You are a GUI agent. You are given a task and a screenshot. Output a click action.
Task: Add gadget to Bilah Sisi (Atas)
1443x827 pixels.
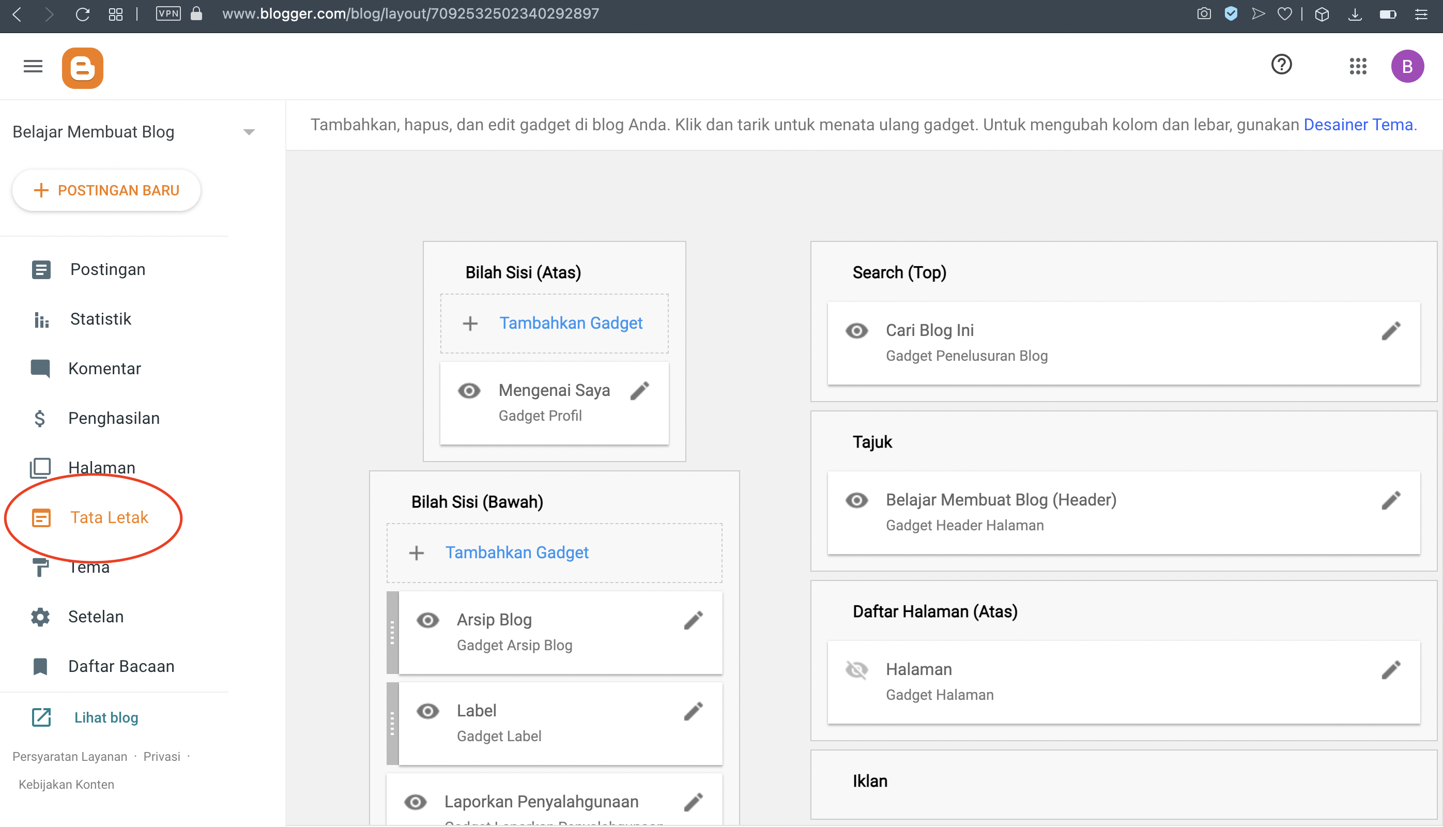click(554, 323)
